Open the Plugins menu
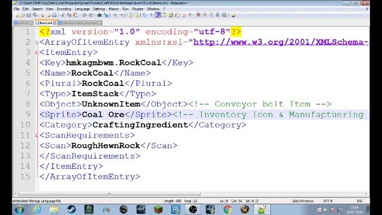The image size is (382, 215). [x=138, y=9]
